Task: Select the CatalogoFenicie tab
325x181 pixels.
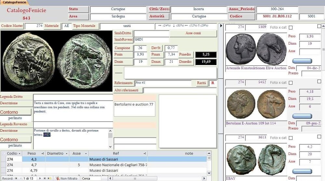Action: pos(15,2)
